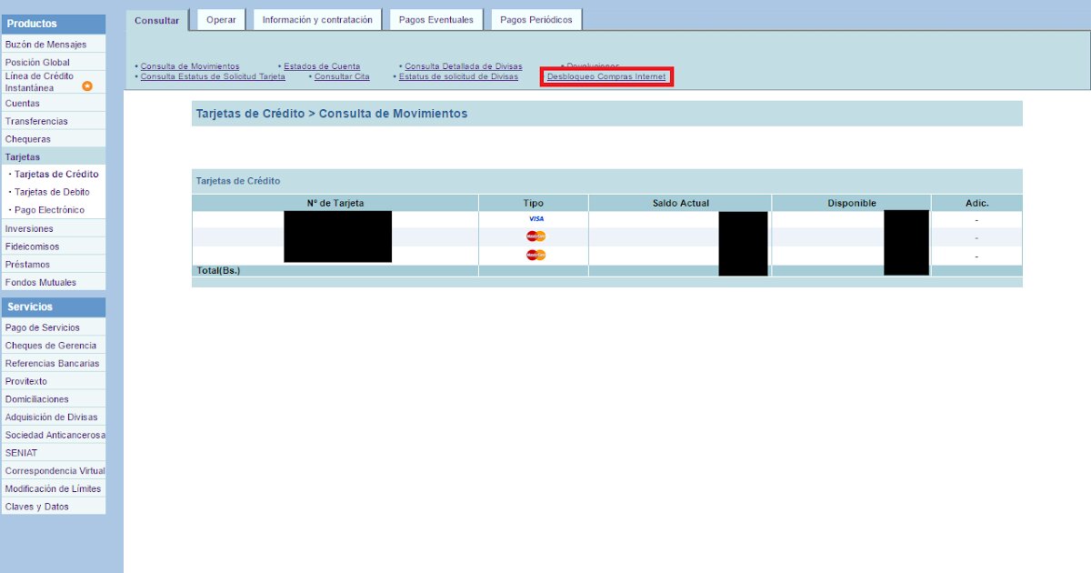Viewport: 1091px width, 573px height.
Task: Select Tarjetas de Debito in the sidebar
Action: [x=52, y=192]
